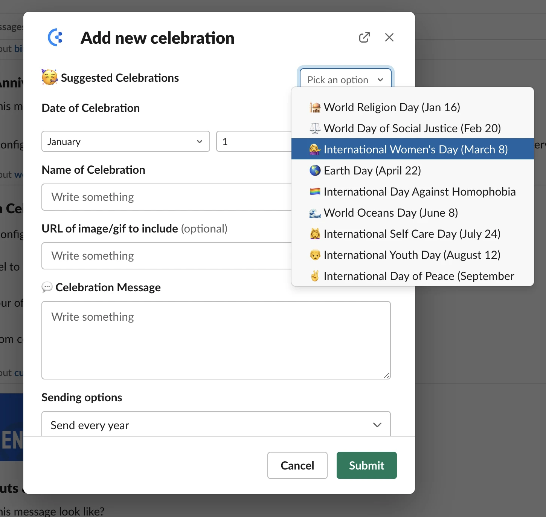Open dialog in new window icon
546x517 pixels.
[364, 37]
